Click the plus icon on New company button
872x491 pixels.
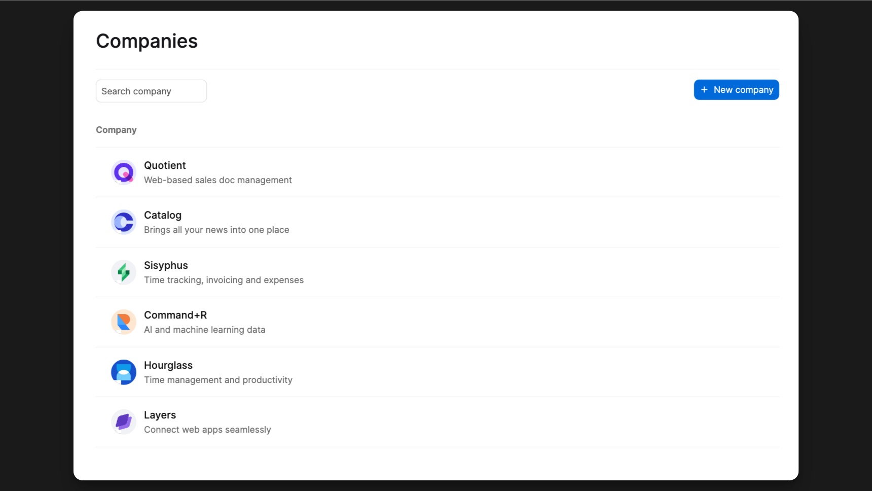pyautogui.click(x=704, y=90)
